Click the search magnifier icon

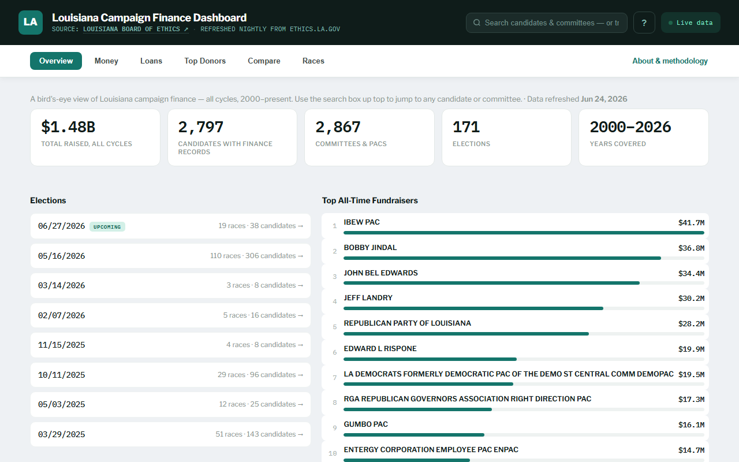pos(477,23)
